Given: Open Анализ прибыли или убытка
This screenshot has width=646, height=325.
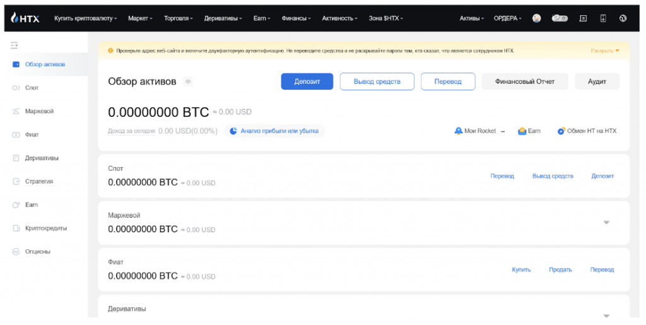Looking at the screenshot, I should (274, 131).
